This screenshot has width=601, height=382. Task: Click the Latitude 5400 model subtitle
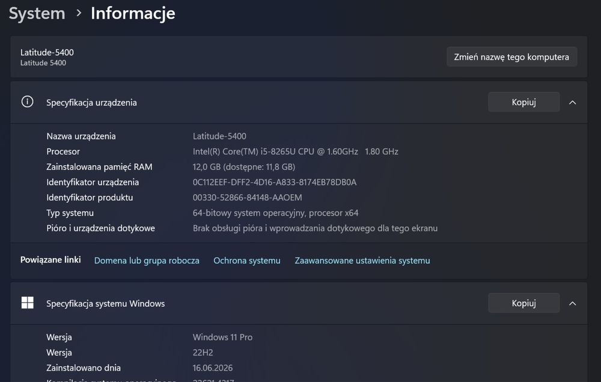(x=43, y=63)
